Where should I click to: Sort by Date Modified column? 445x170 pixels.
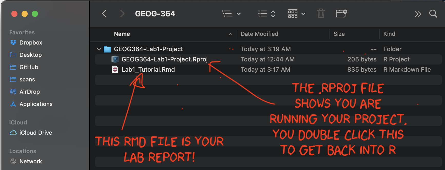259,34
